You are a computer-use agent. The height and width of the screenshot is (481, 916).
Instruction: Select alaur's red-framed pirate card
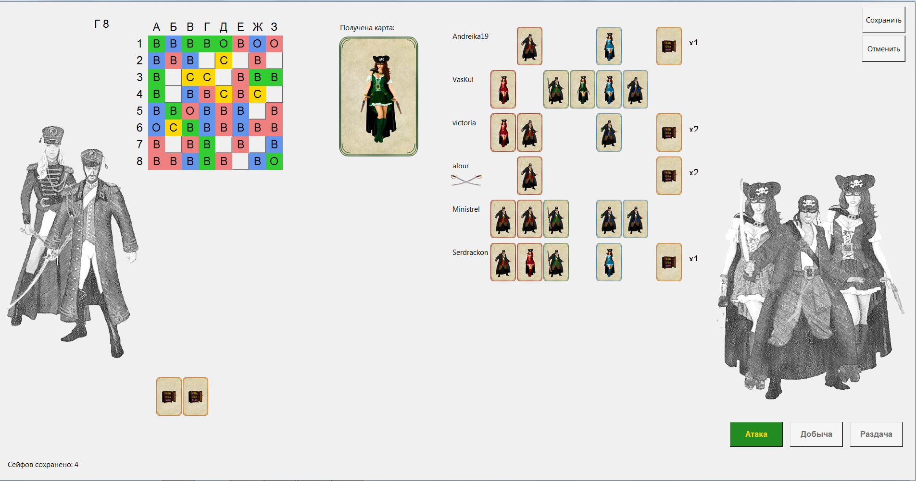[529, 176]
